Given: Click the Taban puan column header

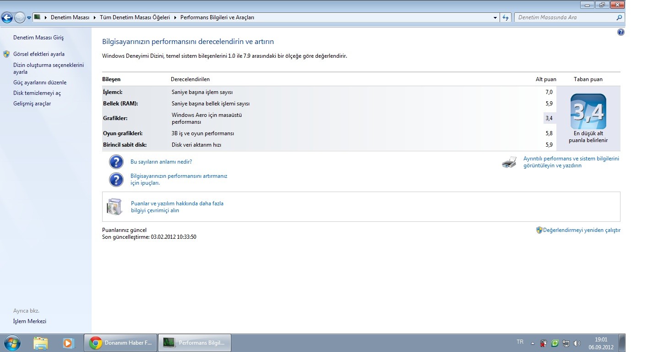Looking at the screenshot, I should 588,79.
